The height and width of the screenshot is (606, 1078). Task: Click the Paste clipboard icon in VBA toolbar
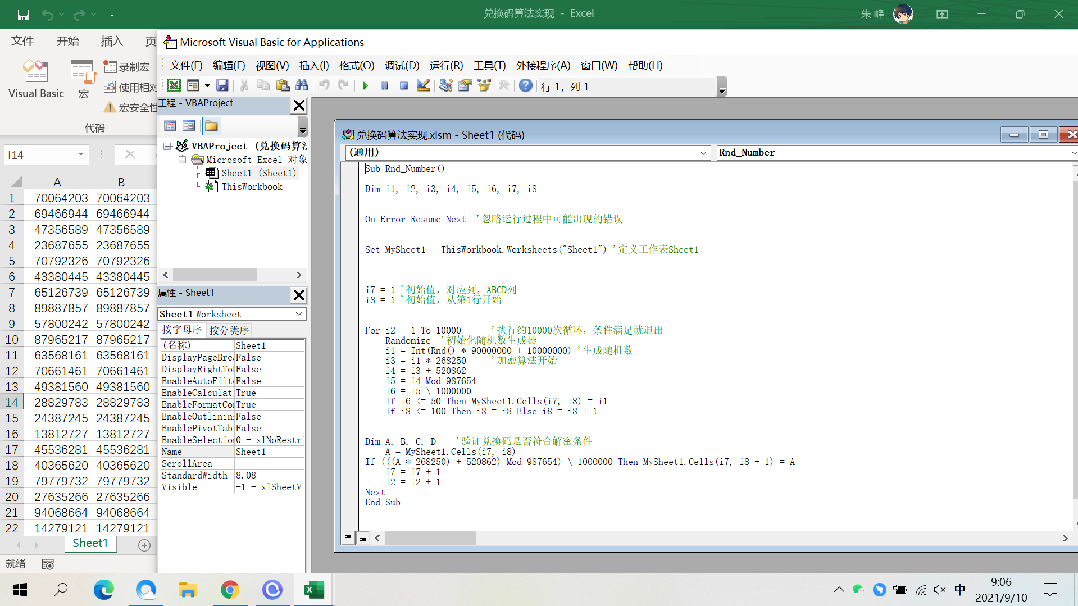click(x=283, y=85)
